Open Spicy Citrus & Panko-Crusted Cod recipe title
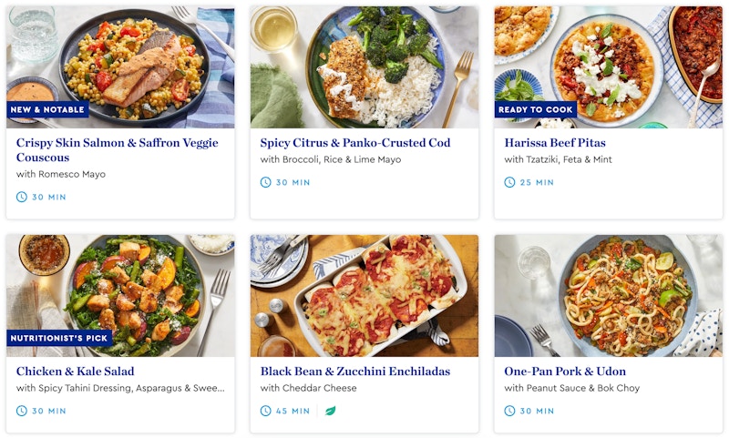729x438 pixels. (354, 143)
